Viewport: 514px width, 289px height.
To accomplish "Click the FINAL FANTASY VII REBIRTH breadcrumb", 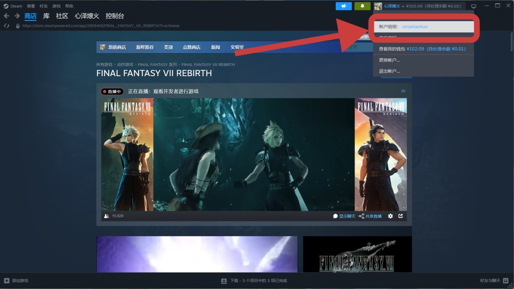I will coord(208,65).
